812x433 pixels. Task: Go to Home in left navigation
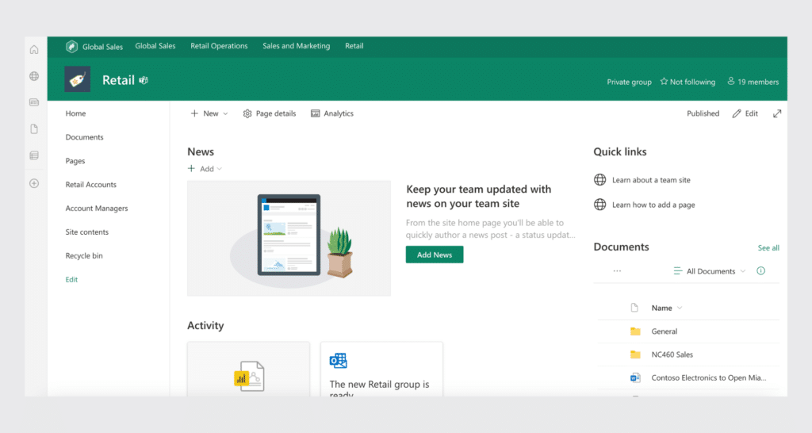click(x=75, y=113)
